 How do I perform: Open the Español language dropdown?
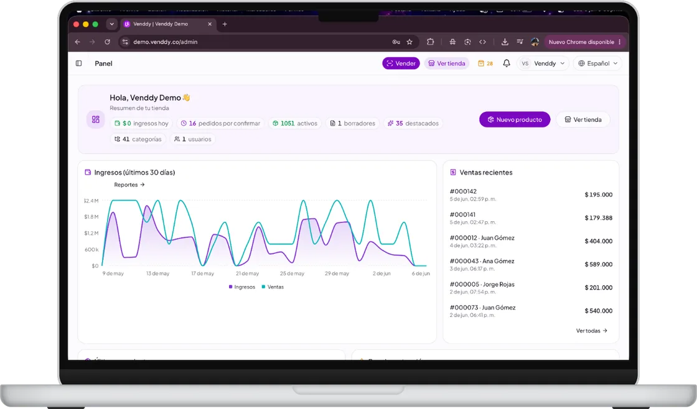[597, 63]
